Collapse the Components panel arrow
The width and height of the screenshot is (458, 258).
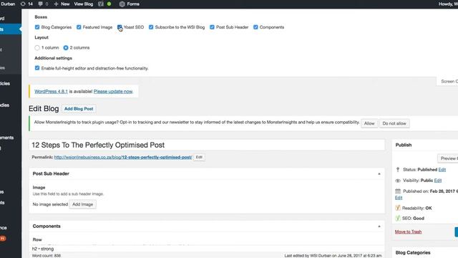pyautogui.click(x=379, y=226)
